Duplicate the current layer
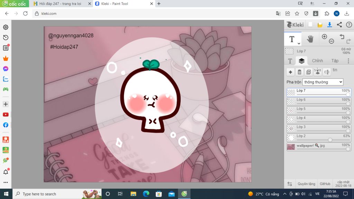This screenshot has width=354, height=199. 309,72
